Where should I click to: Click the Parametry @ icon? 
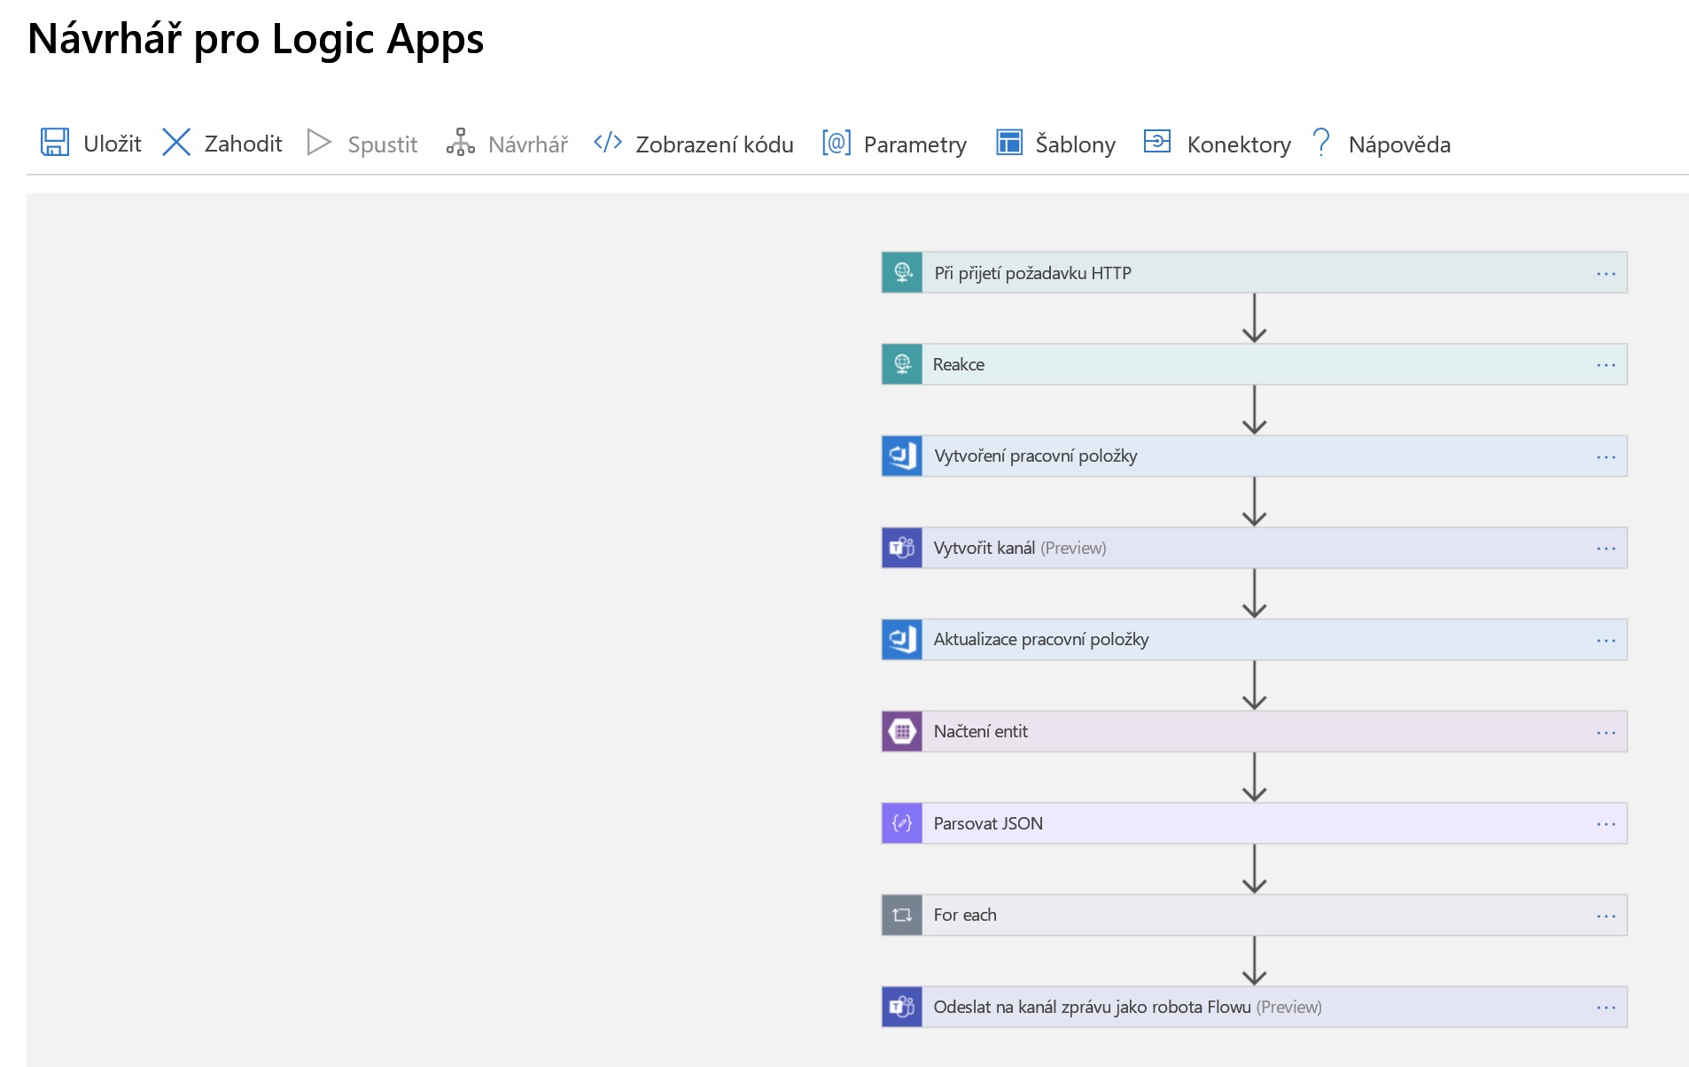[x=837, y=142]
